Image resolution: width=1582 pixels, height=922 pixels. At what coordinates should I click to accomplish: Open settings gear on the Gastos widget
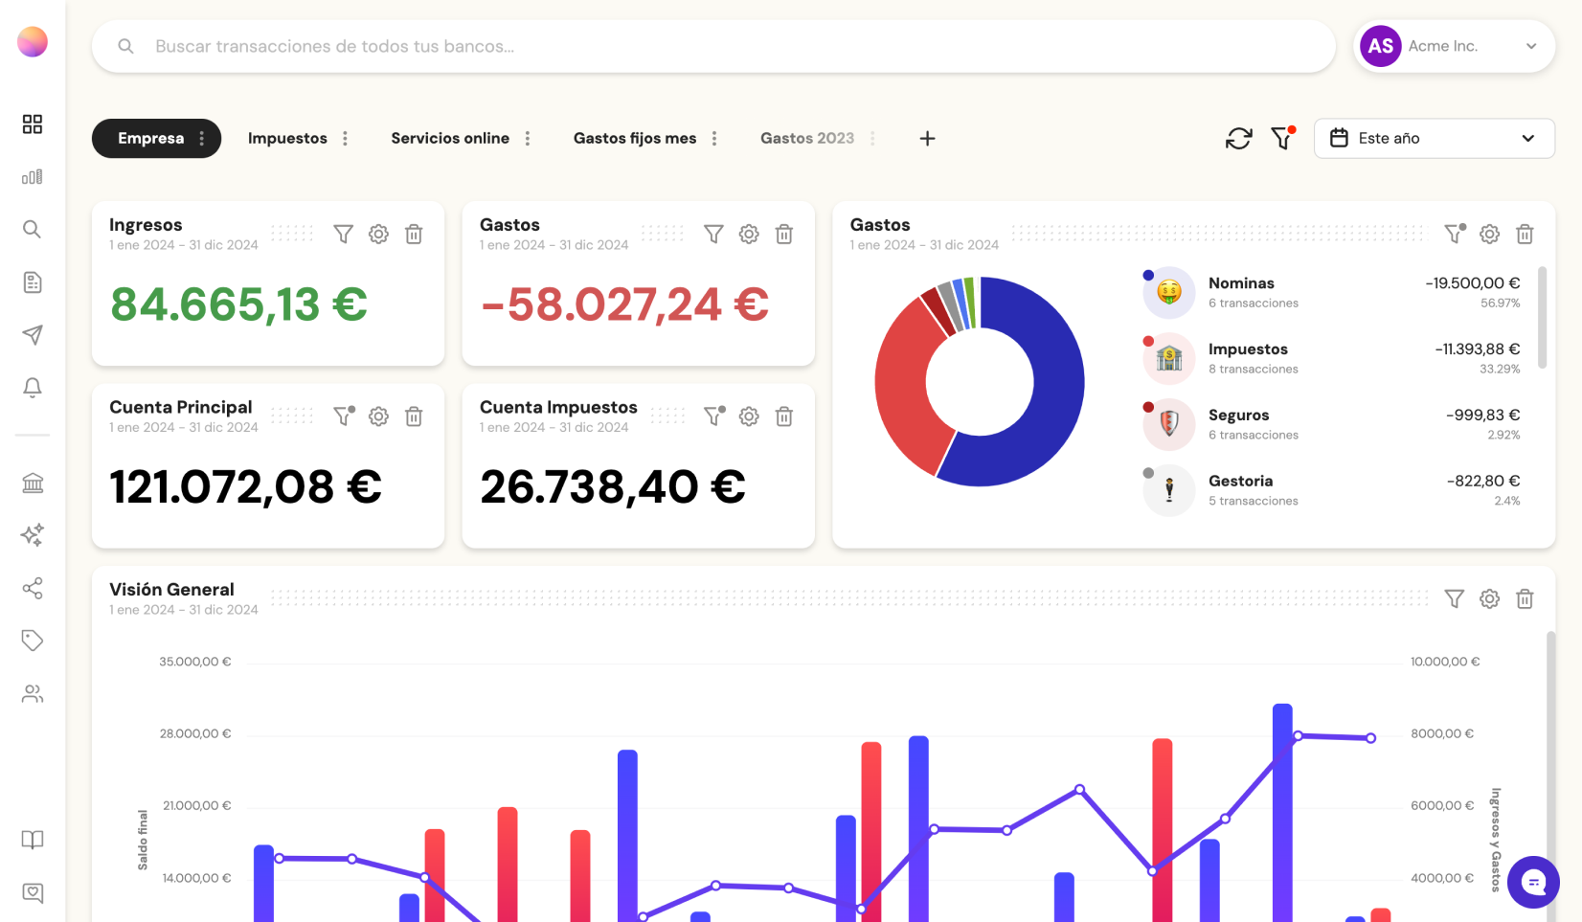click(749, 234)
